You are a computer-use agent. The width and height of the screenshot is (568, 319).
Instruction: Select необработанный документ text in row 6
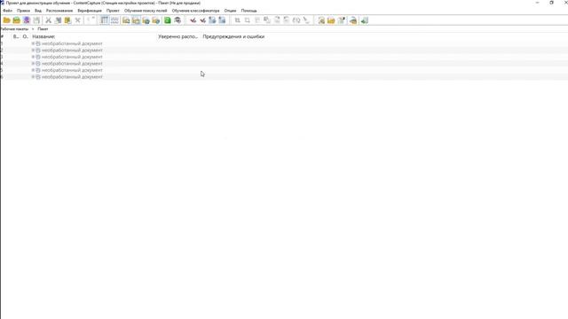[x=72, y=77]
